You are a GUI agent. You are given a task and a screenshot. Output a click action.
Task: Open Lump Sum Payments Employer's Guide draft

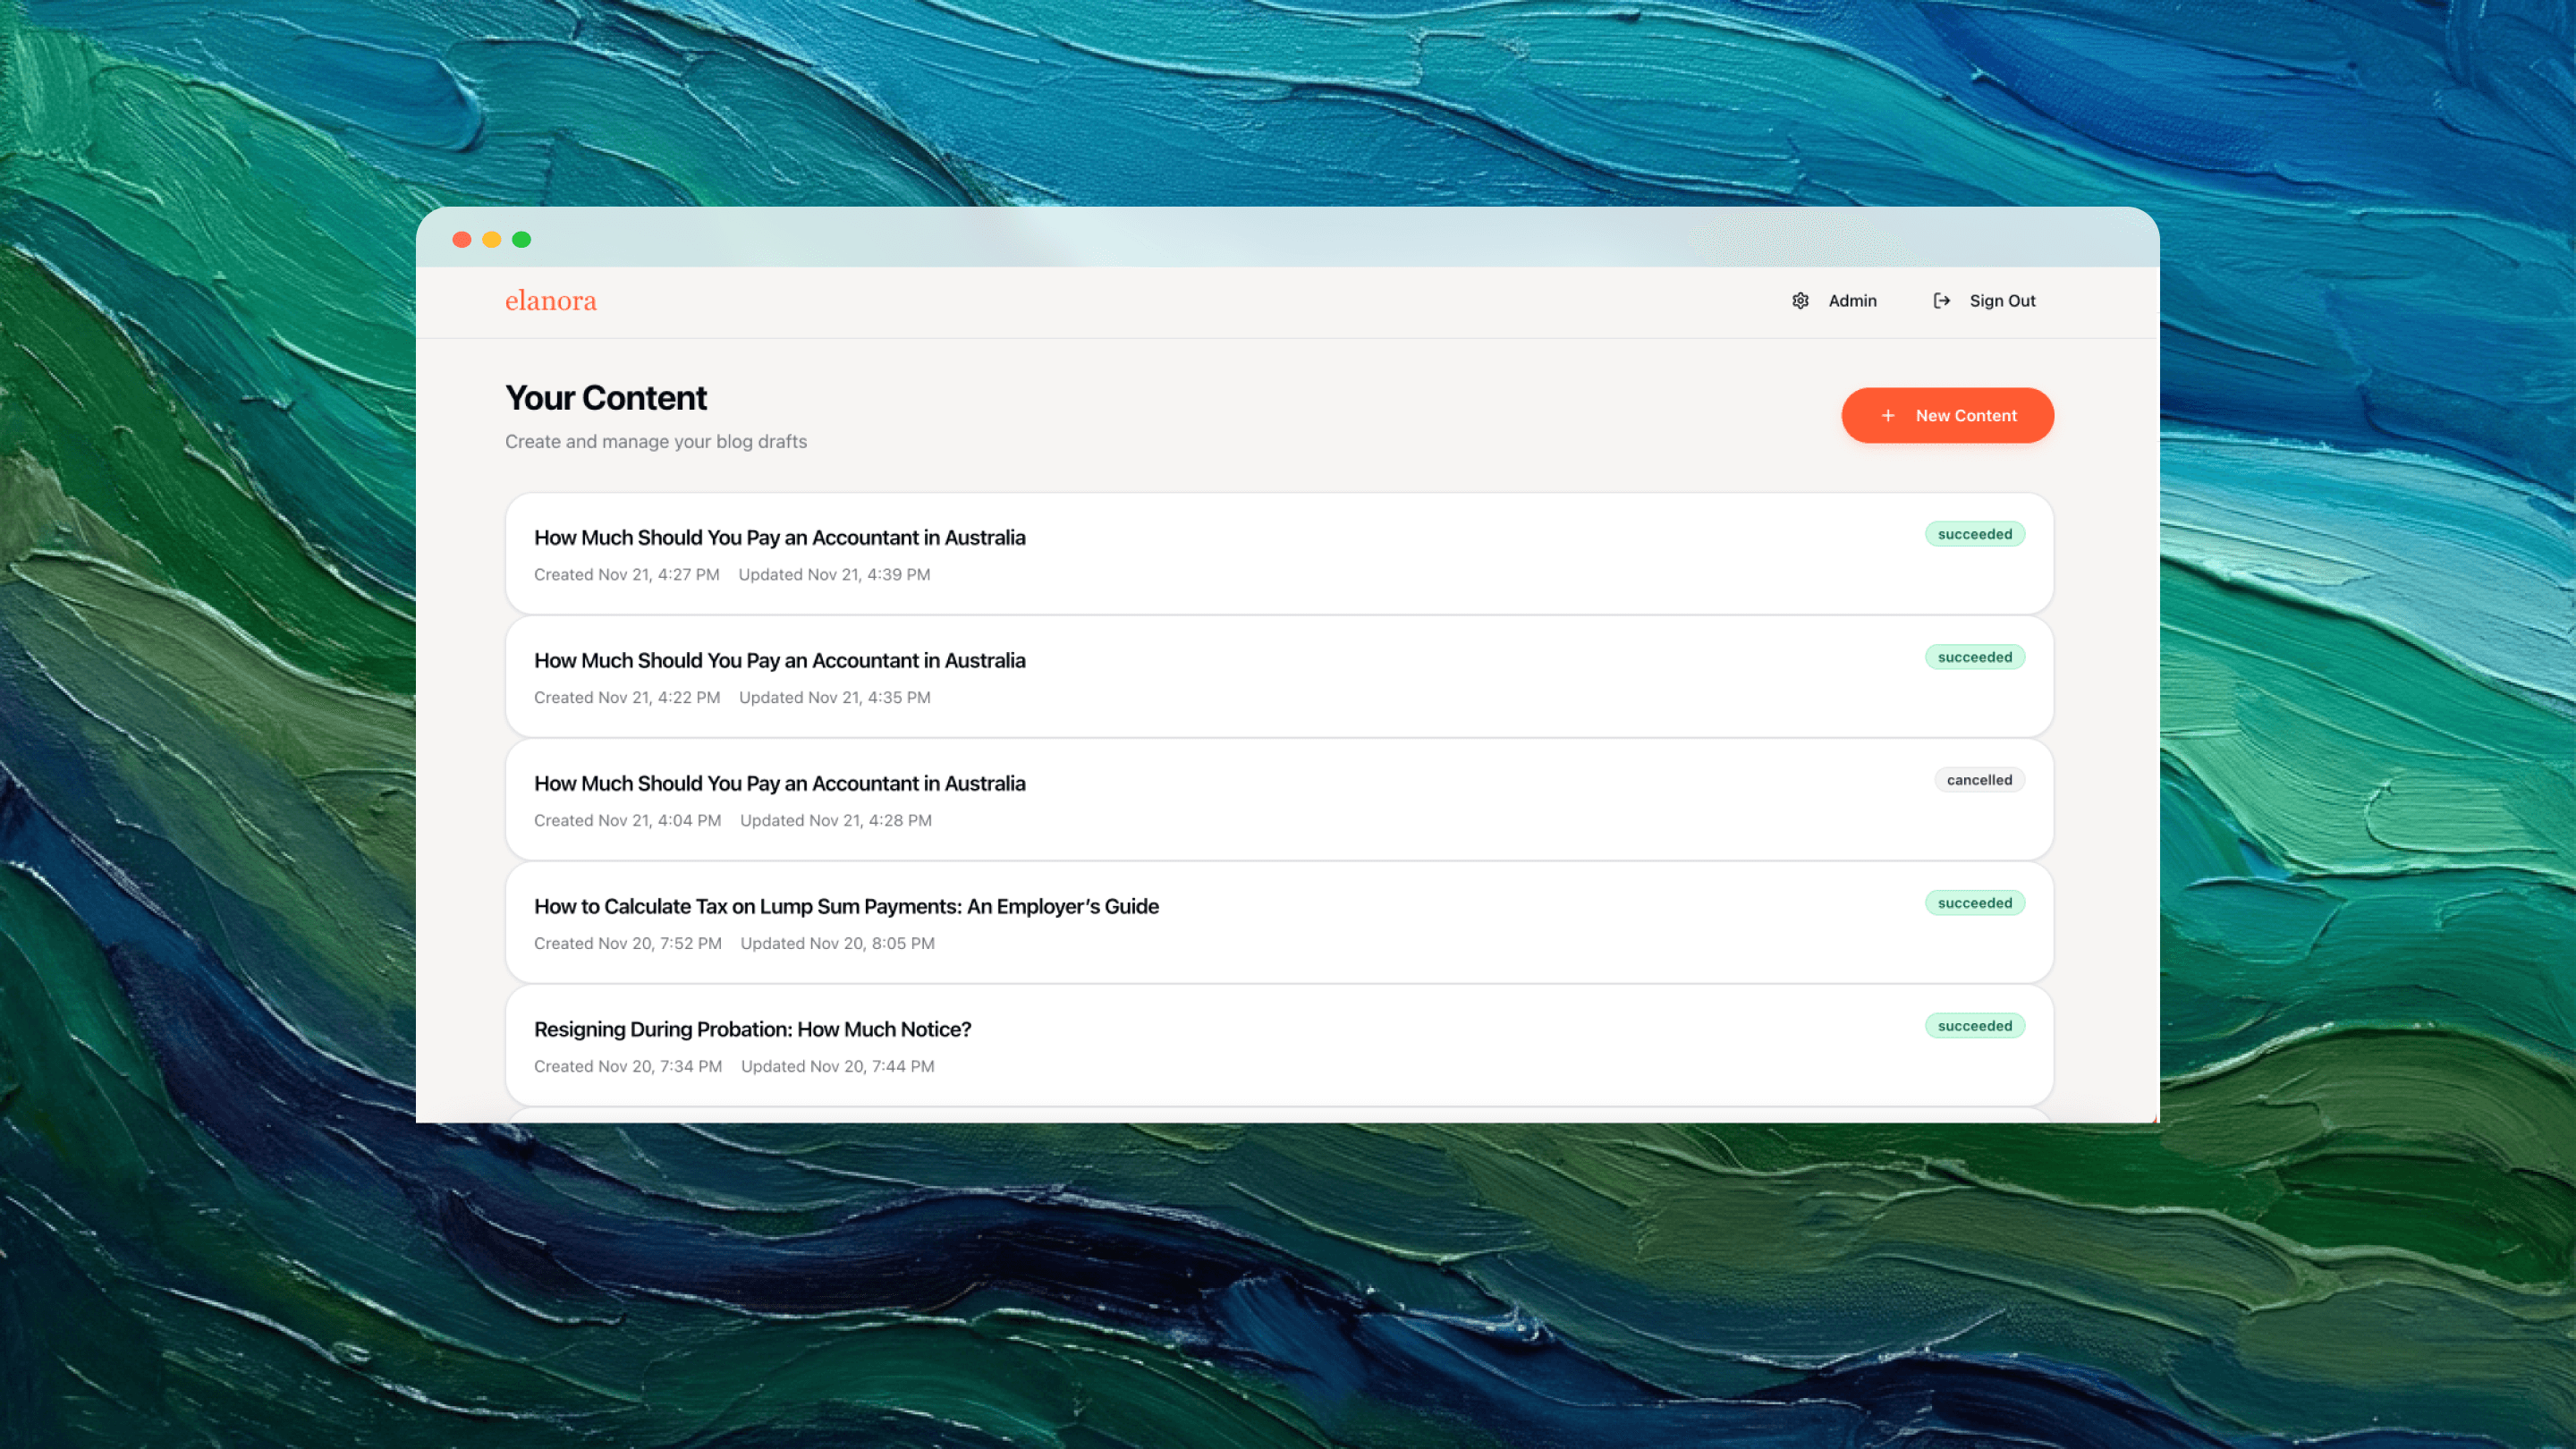coord(846,907)
